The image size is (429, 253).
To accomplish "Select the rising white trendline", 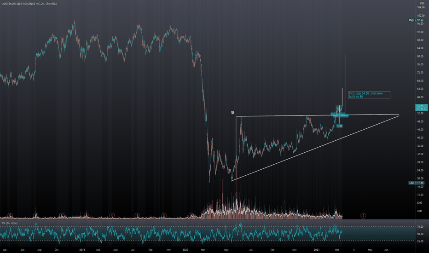I will (x=315, y=148).
